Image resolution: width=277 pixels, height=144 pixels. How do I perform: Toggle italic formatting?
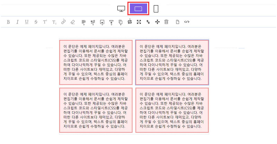pos(18,22)
